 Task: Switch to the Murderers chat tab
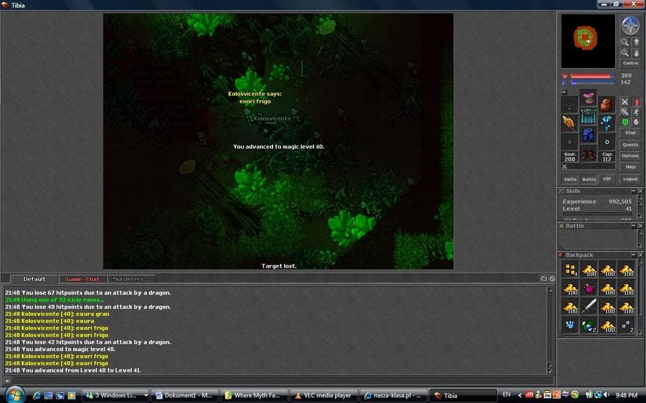(131, 279)
